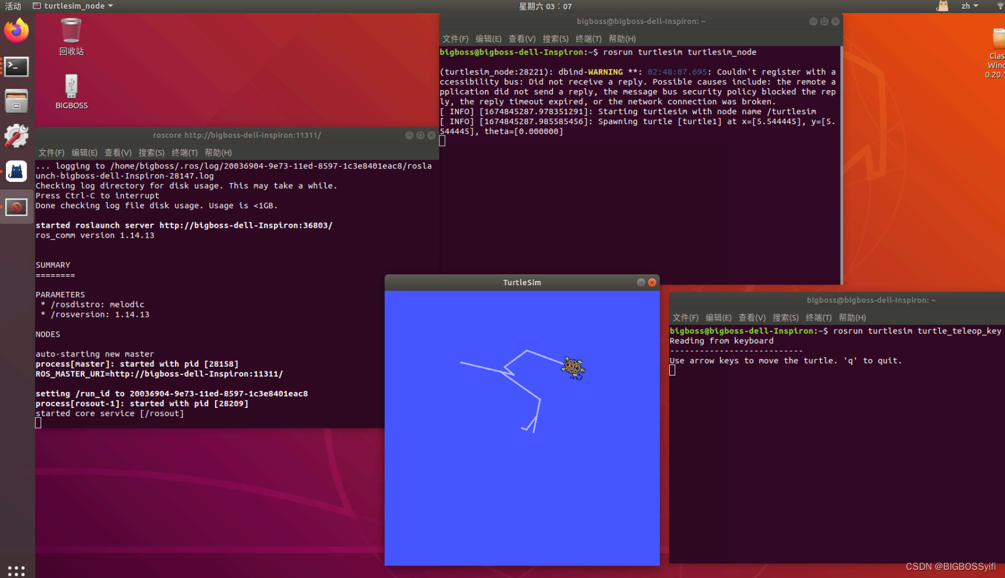Click 'ros_comm version 1.14.13' line
Viewport: 1005px width, 578px height.
coord(95,235)
